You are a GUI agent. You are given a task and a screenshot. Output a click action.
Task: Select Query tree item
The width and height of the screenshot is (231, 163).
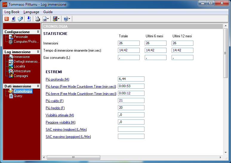(x=18, y=96)
